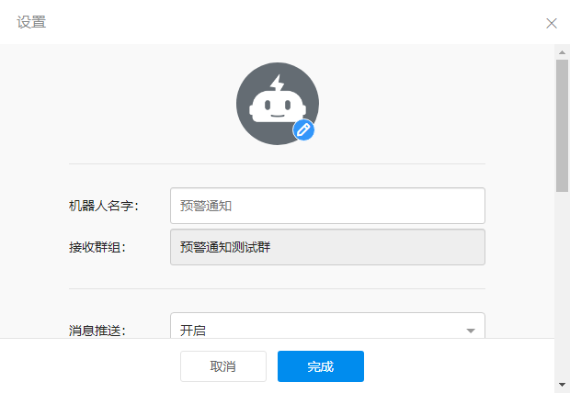Click the 消息推送 label
This screenshot has height=393, width=570.
[x=97, y=330]
